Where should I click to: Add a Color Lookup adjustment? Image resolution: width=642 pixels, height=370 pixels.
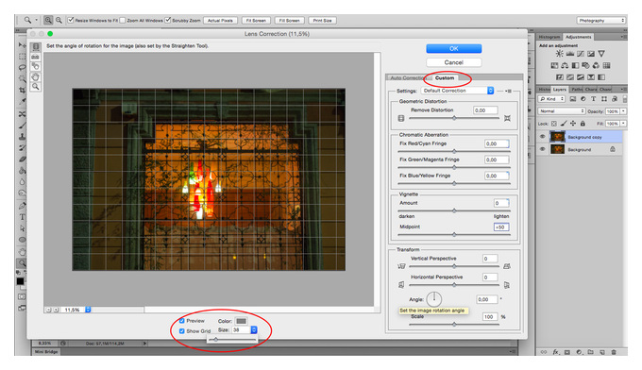pos(607,65)
